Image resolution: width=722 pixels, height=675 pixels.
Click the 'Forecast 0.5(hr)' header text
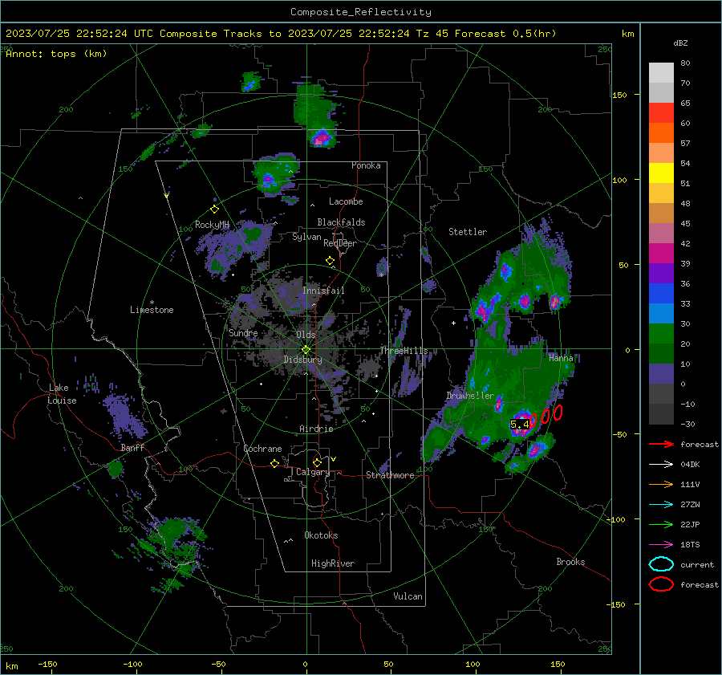pyautogui.click(x=505, y=34)
